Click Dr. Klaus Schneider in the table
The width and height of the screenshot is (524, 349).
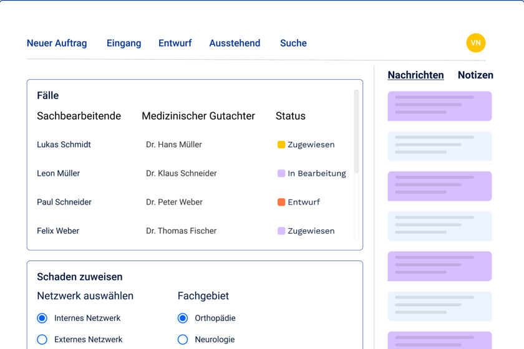coord(181,173)
